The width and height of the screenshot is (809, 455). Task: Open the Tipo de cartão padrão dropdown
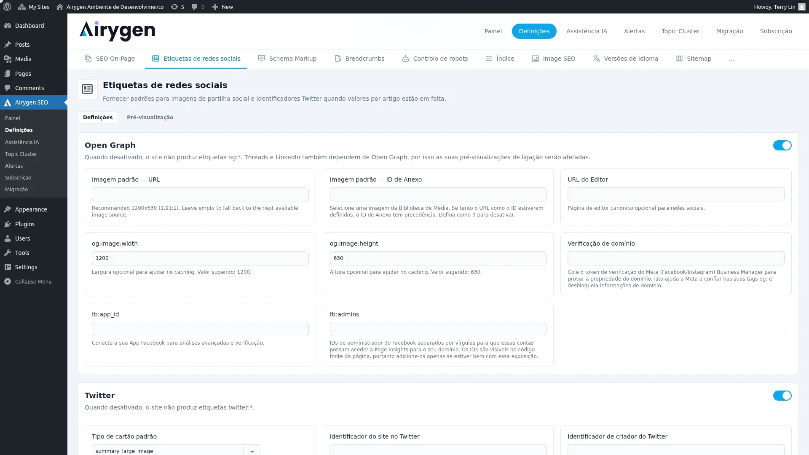[176, 450]
